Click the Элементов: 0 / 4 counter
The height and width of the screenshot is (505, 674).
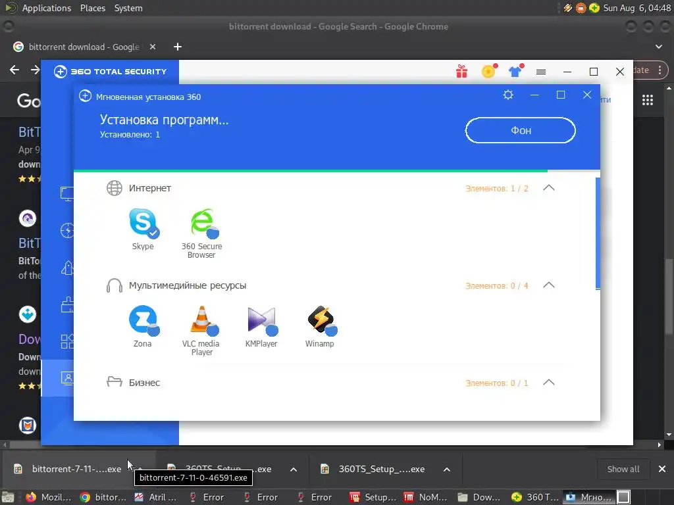pos(496,286)
